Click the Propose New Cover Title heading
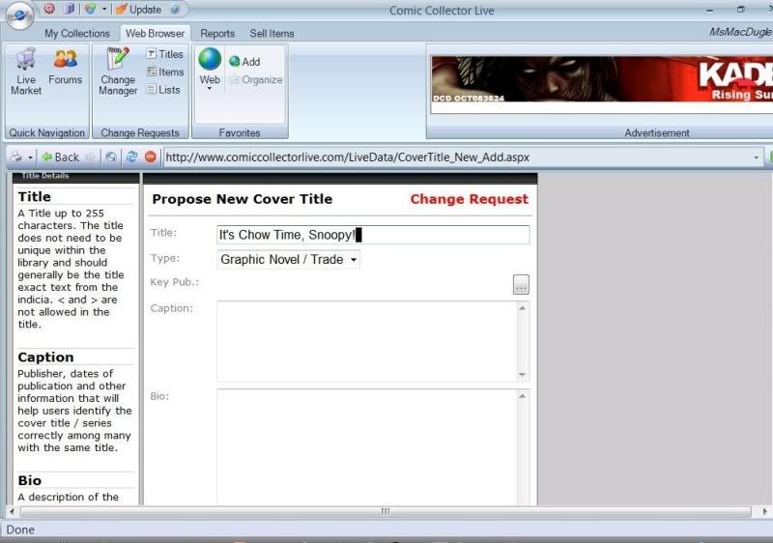This screenshot has height=543, width=773. tap(243, 199)
